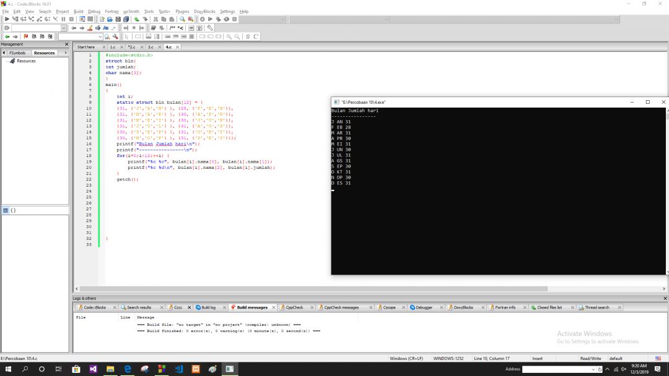Click the Zoom out magnifier icon
This screenshot has width=669, height=376.
[x=237, y=36]
